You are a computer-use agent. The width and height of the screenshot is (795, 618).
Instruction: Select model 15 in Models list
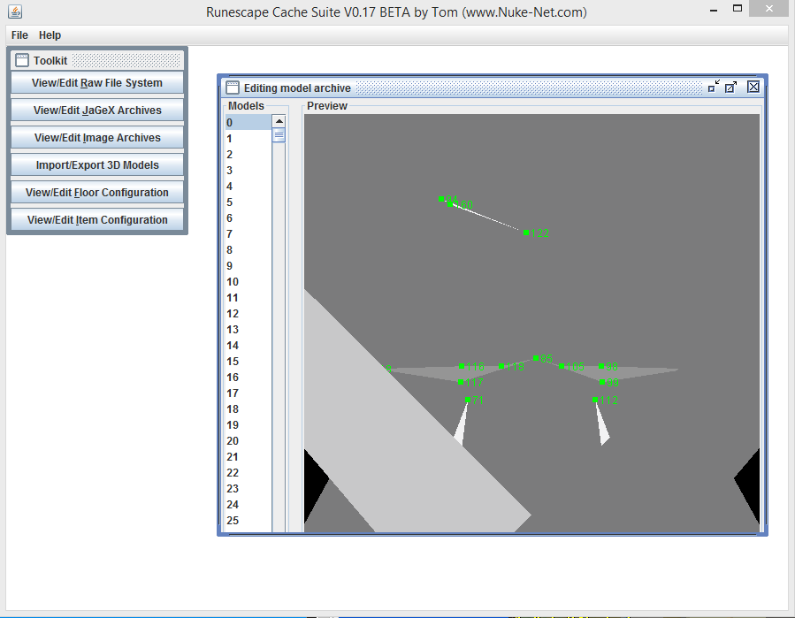tap(248, 361)
